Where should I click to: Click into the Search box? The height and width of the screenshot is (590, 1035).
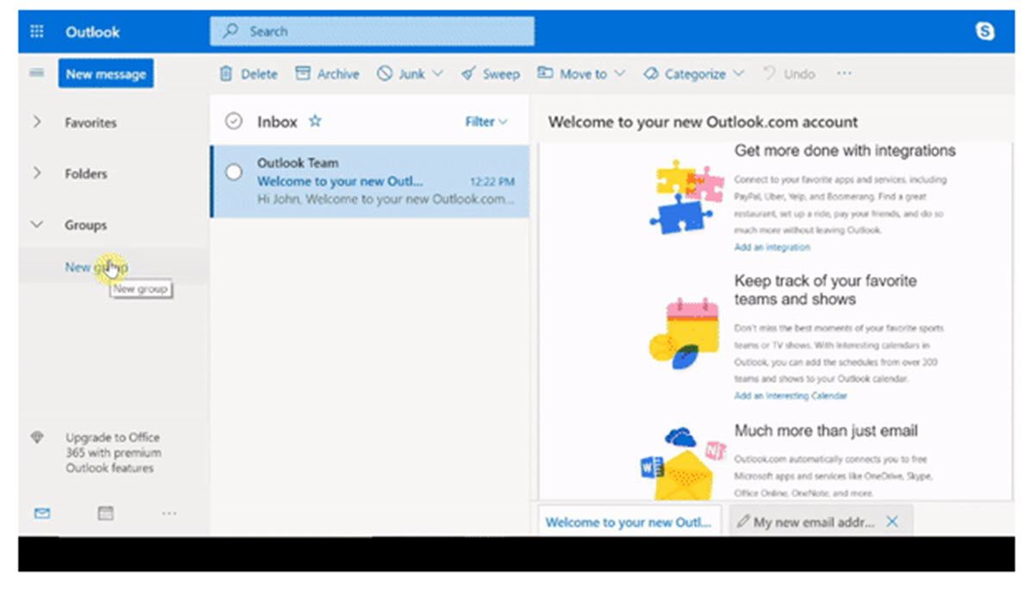click(x=372, y=31)
